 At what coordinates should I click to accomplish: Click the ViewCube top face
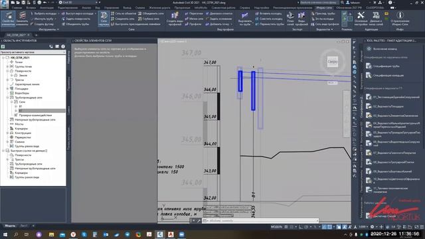point(332,62)
